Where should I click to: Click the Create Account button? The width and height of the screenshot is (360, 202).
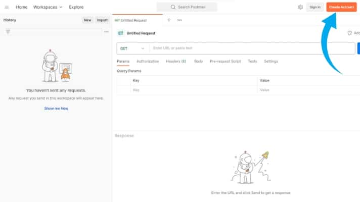341,7
